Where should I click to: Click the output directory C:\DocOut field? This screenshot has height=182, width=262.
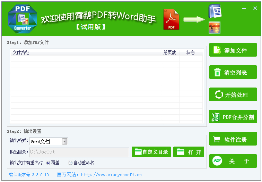click(79, 152)
